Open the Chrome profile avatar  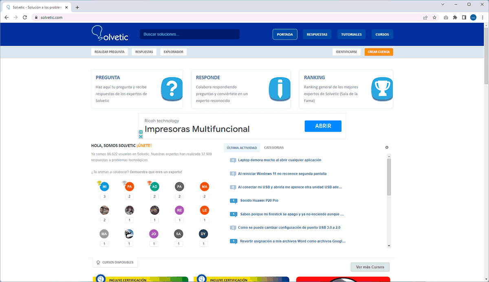pyautogui.click(x=473, y=17)
